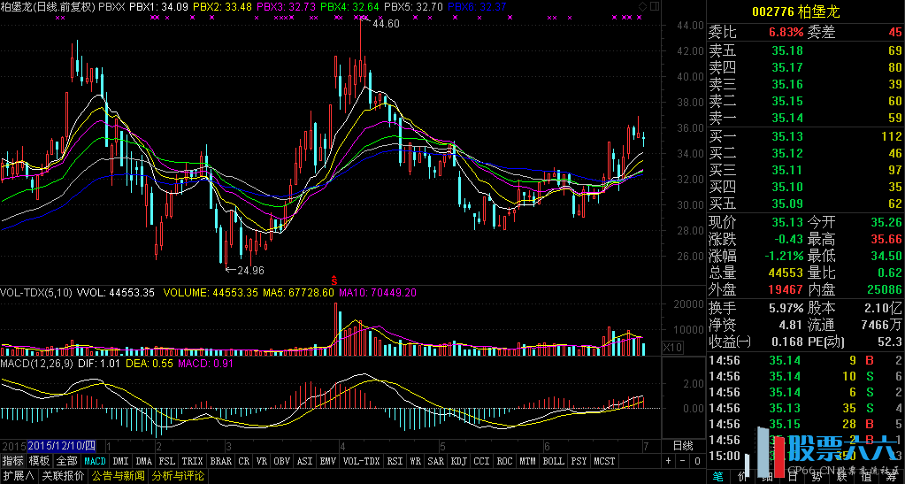Screen dimensions: 905x484
Task: Click the 模板 template button
Action: [x=39, y=461]
